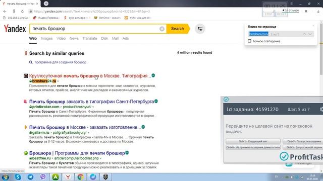Click 'Ctrl+9 - Пропустить задание' button
This screenshot has height=181, width=323.
303,141
